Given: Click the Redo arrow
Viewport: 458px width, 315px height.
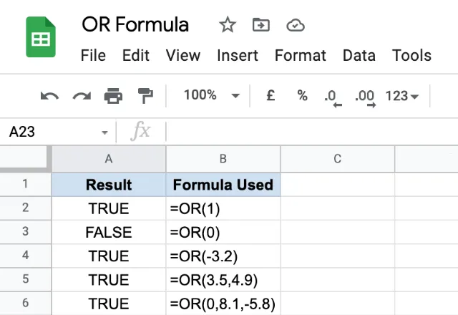Looking at the screenshot, I should 82,96.
